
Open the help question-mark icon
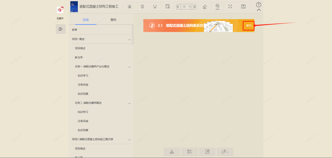259,5
